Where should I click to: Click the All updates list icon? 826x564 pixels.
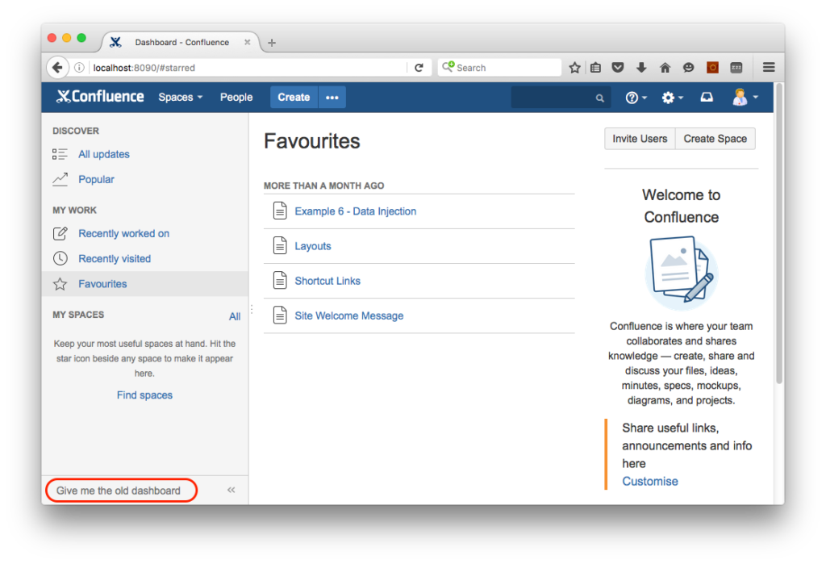pyautogui.click(x=60, y=154)
